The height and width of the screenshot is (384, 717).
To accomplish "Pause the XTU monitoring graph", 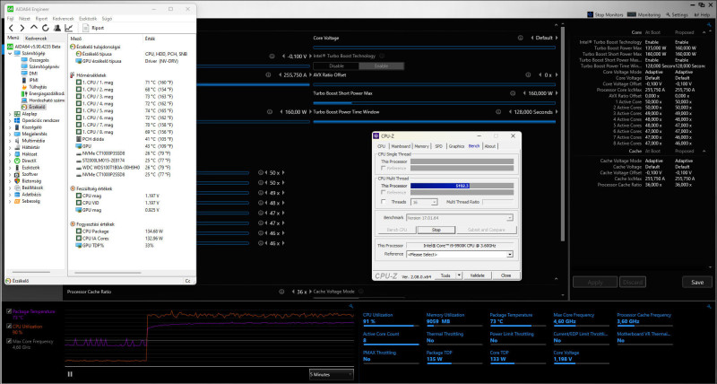I will pyautogui.click(x=70, y=374).
